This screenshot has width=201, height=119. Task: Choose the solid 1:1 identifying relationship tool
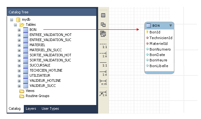pyautogui.click(x=103, y=64)
